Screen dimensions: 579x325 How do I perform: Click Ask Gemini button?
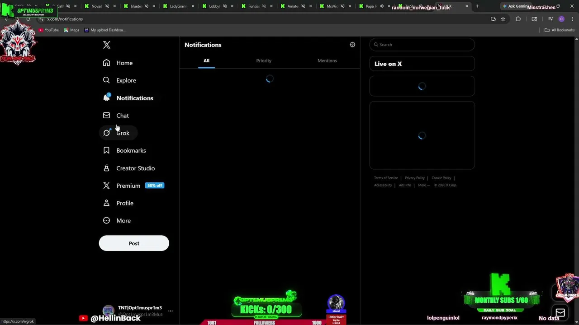[x=516, y=6]
